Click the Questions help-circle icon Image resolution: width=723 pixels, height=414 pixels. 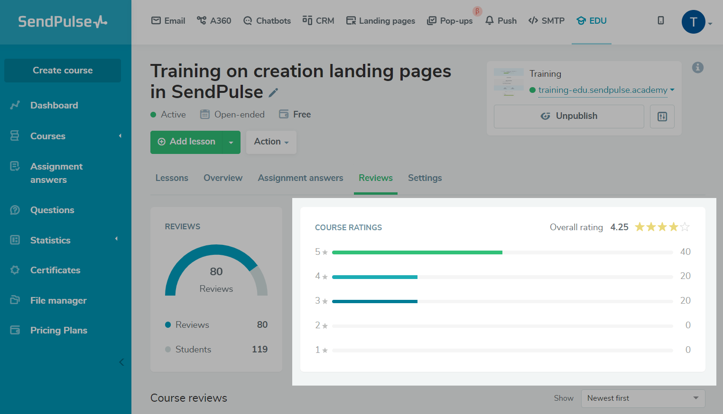click(15, 210)
